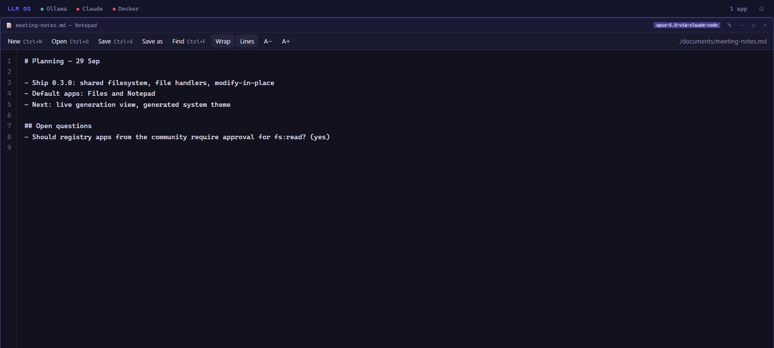Create a New document

click(25, 42)
